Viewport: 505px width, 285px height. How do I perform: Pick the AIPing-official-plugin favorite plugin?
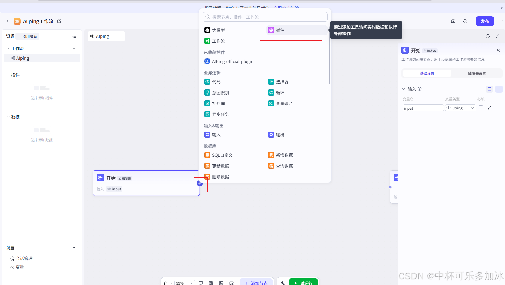click(229, 61)
